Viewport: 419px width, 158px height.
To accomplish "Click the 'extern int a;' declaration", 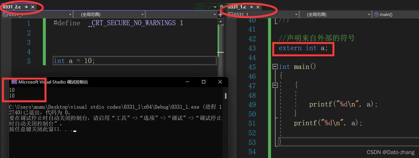I will tap(303, 48).
